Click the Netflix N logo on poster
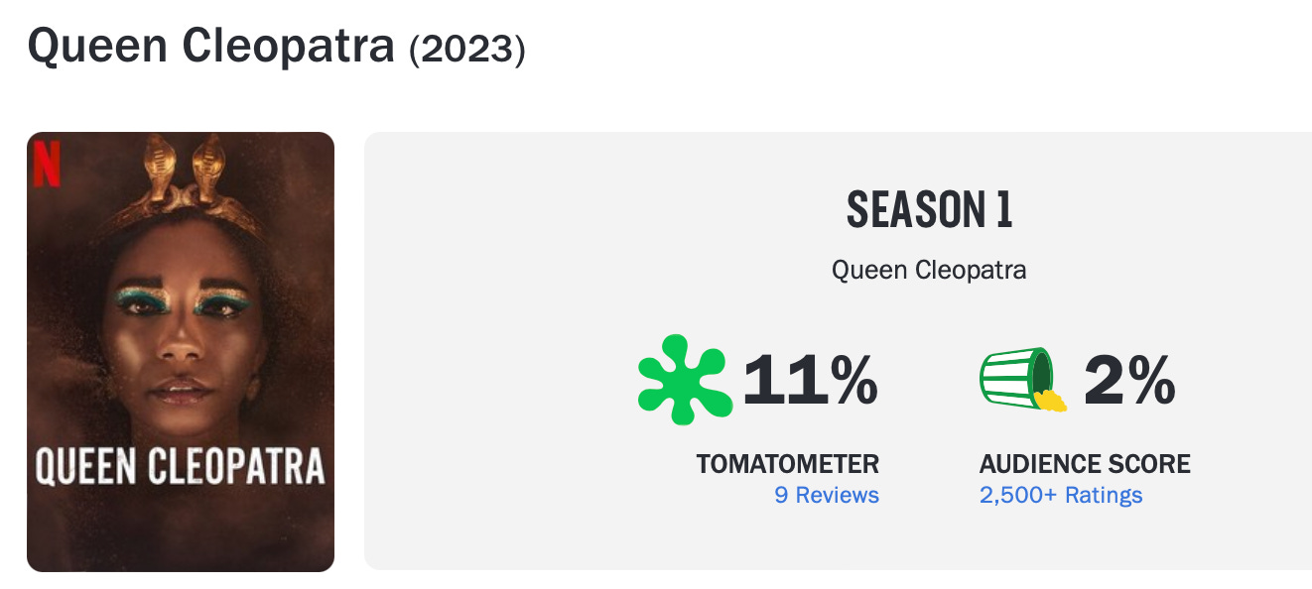1312x589 pixels. coord(47,164)
